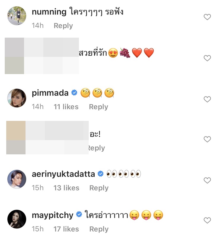The width and height of the screenshot is (224, 237).
Task: Like numning's comment with the heart
Action: click(x=207, y=17)
